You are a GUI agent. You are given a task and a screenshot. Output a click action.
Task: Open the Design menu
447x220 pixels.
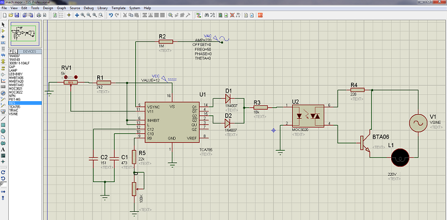point(48,8)
